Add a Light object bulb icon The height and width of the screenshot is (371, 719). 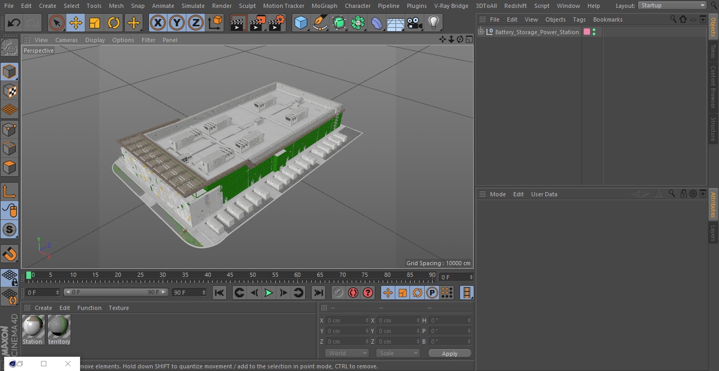pos(434,23)
